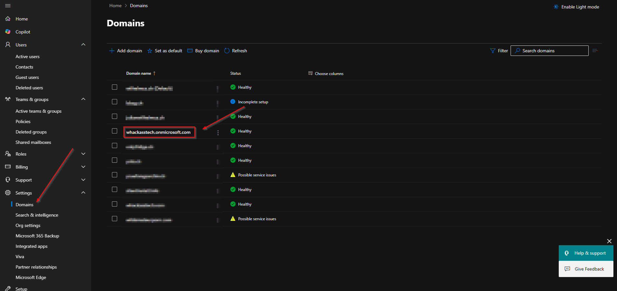Check the box for whackasstech.onmicrosoft.com row

coord(115,131)
